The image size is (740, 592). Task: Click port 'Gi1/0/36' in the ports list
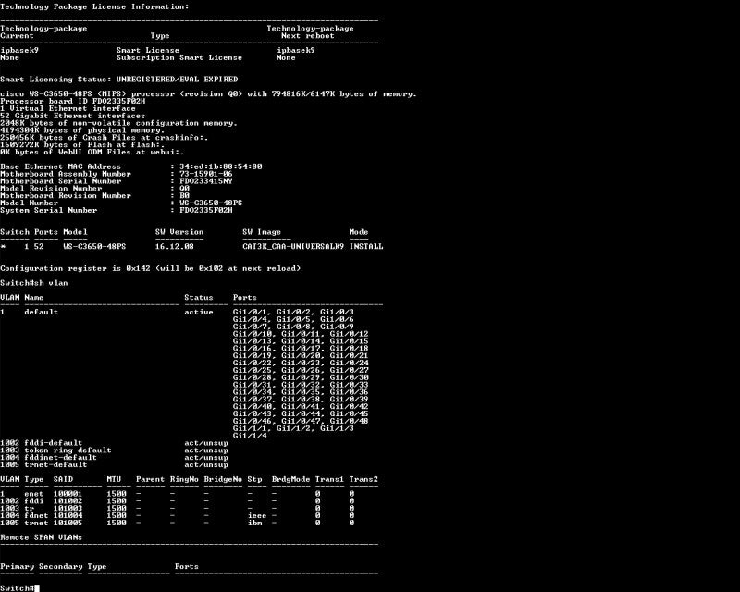pos(350,392)
